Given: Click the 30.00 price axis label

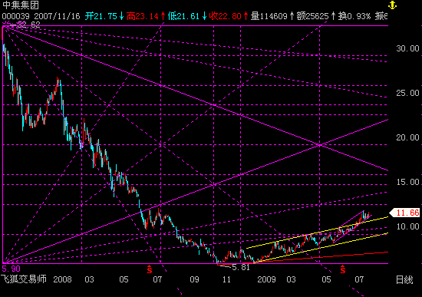Looking at the screenshot, I should (x=407, y=48).
